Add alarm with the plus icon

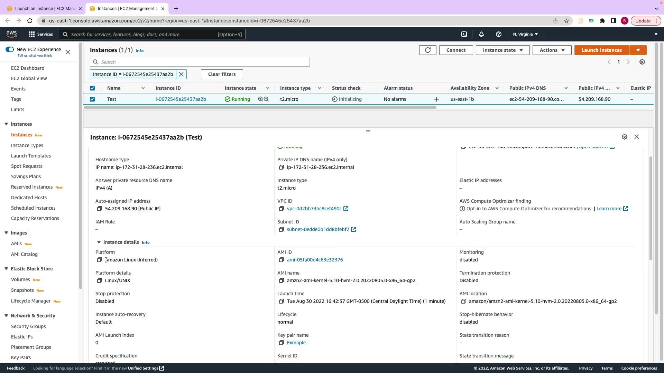pos(437,99)
